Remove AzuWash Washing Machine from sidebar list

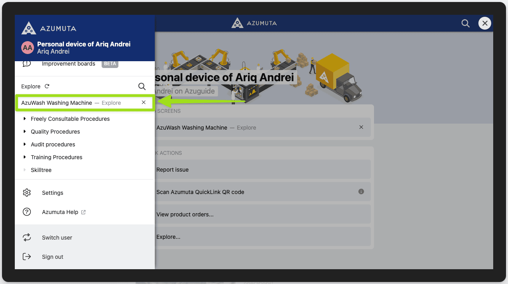coord(144,103)
